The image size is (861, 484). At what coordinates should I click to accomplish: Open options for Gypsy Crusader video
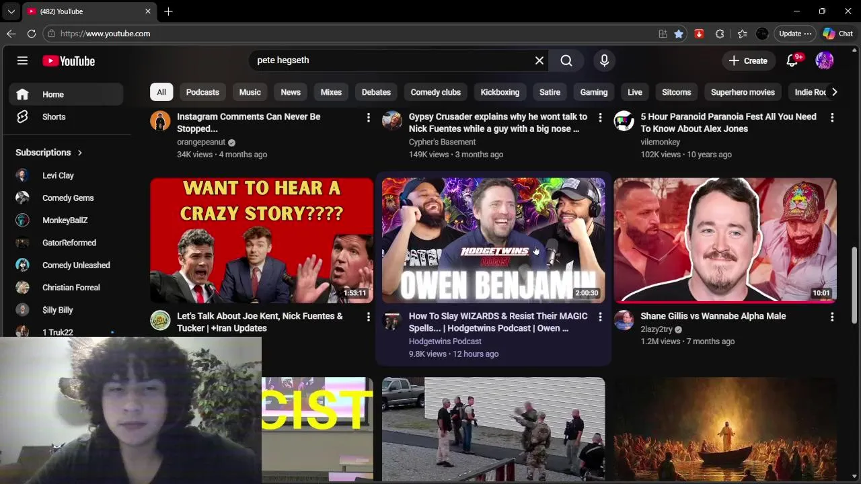(600, 117)
